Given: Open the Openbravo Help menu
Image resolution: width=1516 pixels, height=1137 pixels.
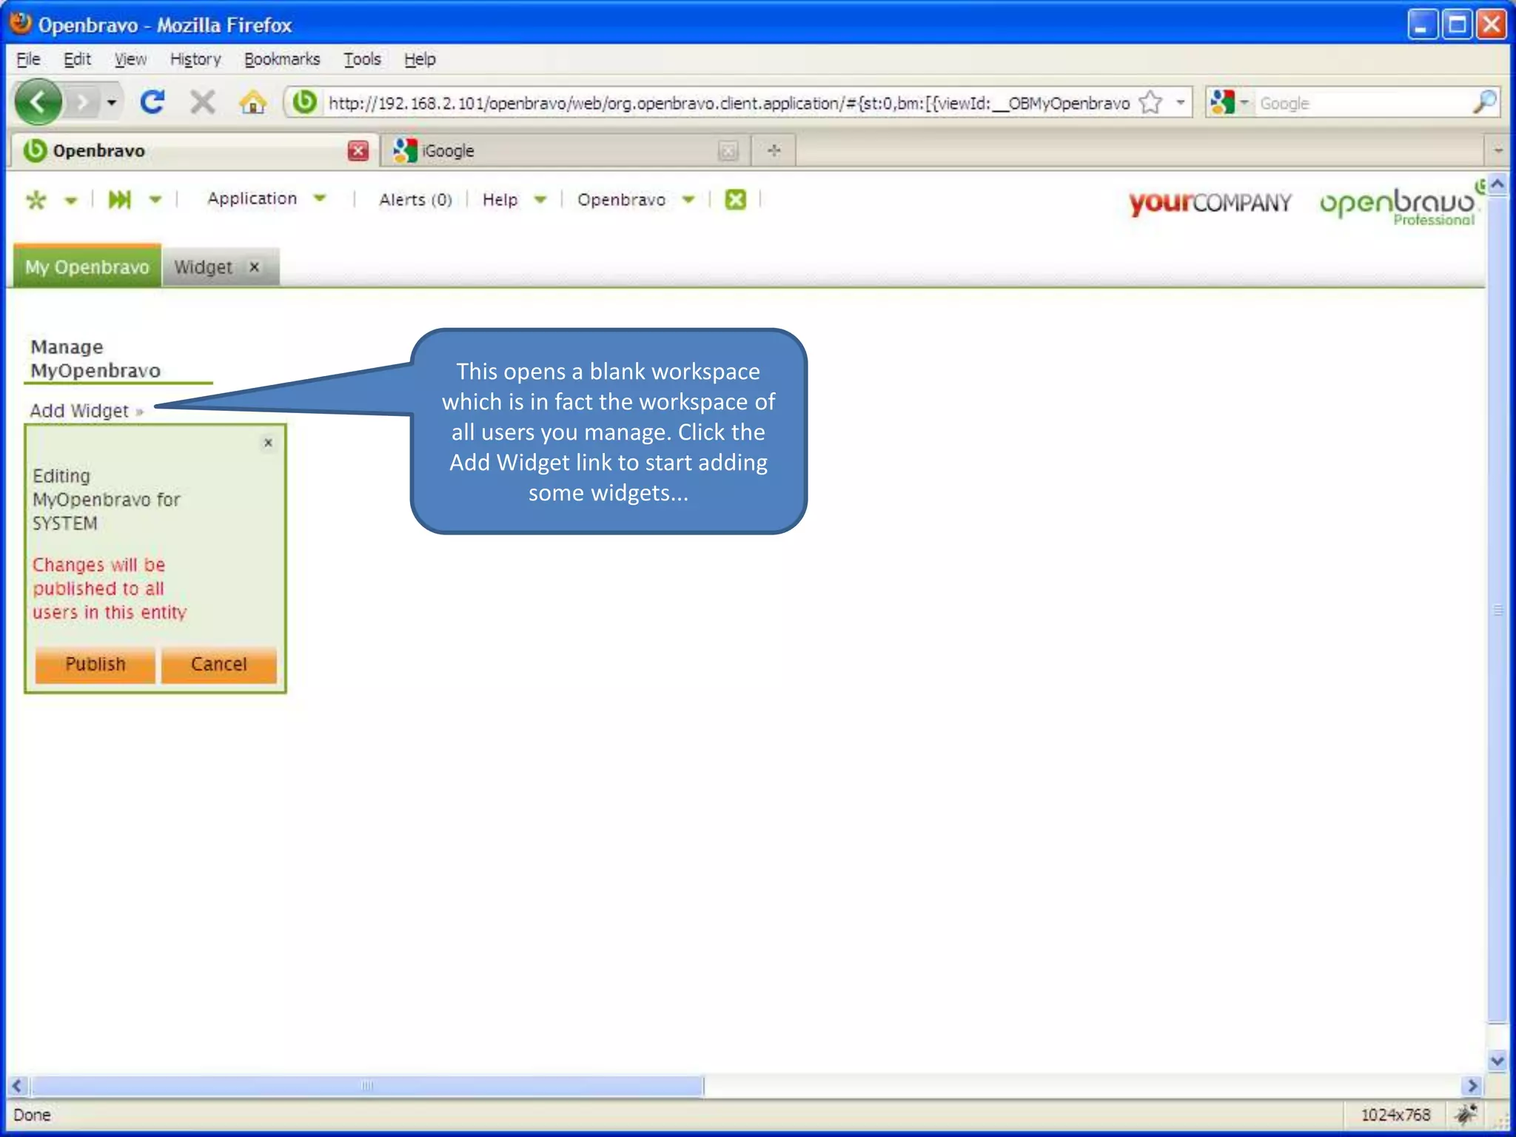Looking at the screenshot, I should [500, 200].
